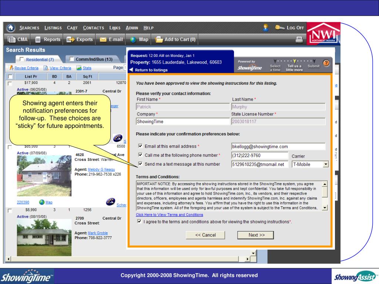Screen dimensions: 379x284
Task: Open the Help menu
Action: click(148, 28)
